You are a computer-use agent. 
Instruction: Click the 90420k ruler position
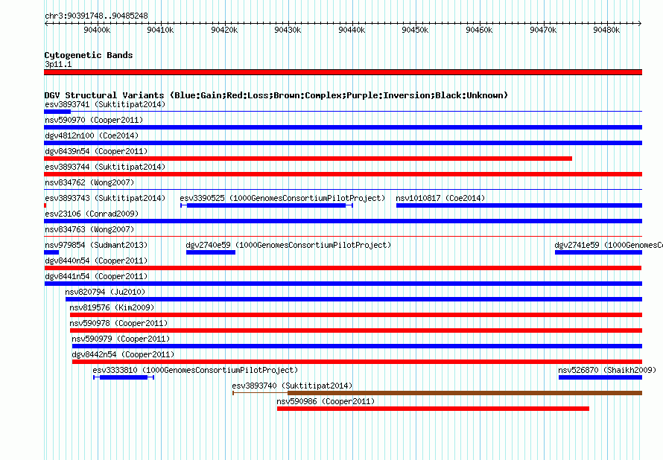tap(224, 30)
